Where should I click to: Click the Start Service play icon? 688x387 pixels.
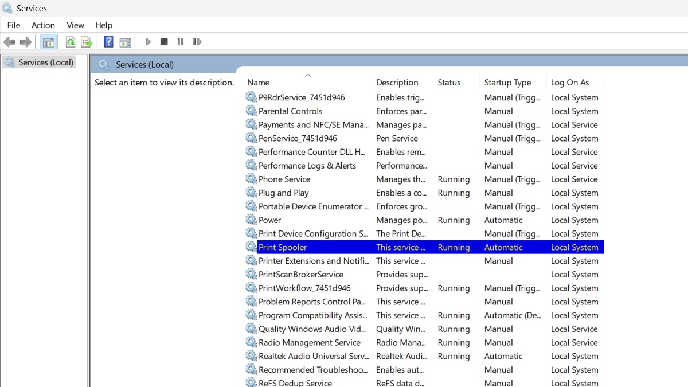[148, 42]
